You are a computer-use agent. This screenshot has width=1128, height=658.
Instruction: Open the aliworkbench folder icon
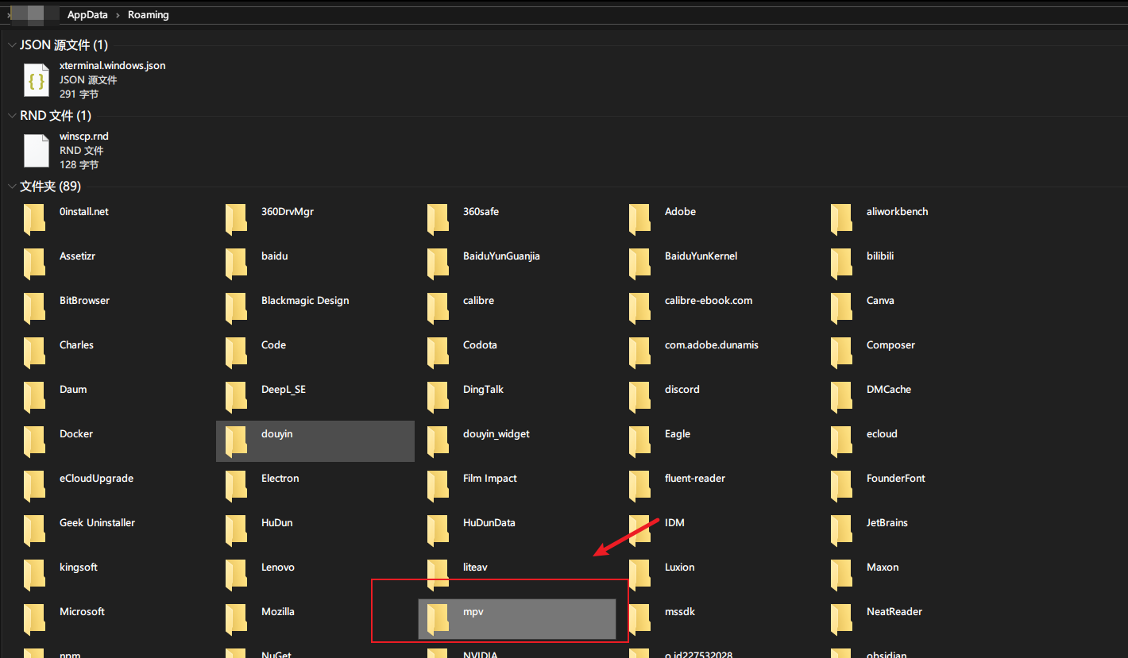(x=841, y=220)
